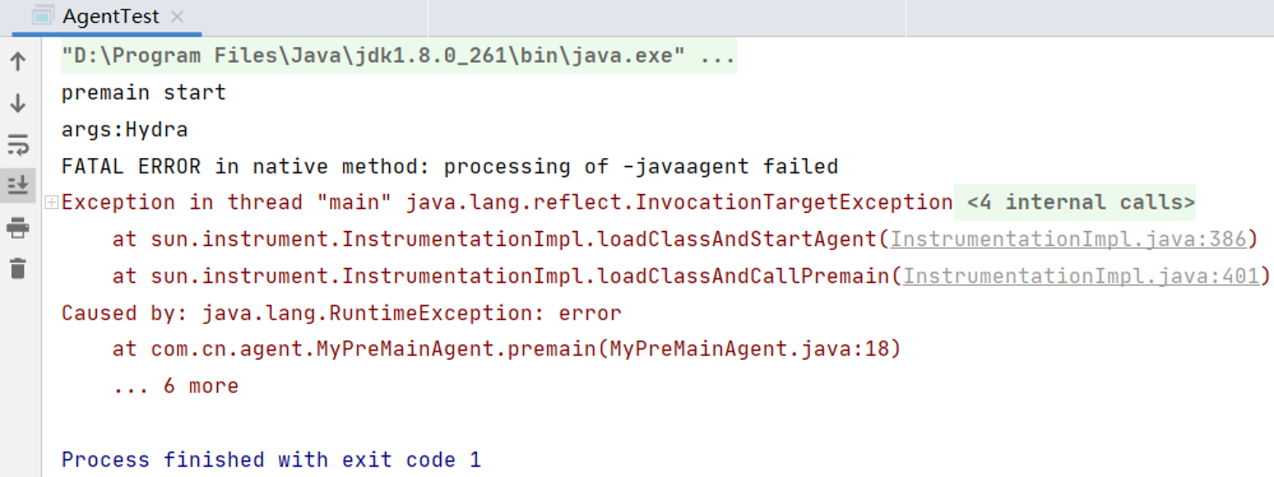This screenshot has width=1274, height=477.
Task: Clear console with the trash icon
Action: tap(18, 268)
